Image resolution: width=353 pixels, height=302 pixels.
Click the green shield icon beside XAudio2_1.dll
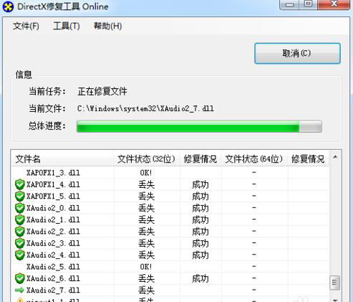19,220
